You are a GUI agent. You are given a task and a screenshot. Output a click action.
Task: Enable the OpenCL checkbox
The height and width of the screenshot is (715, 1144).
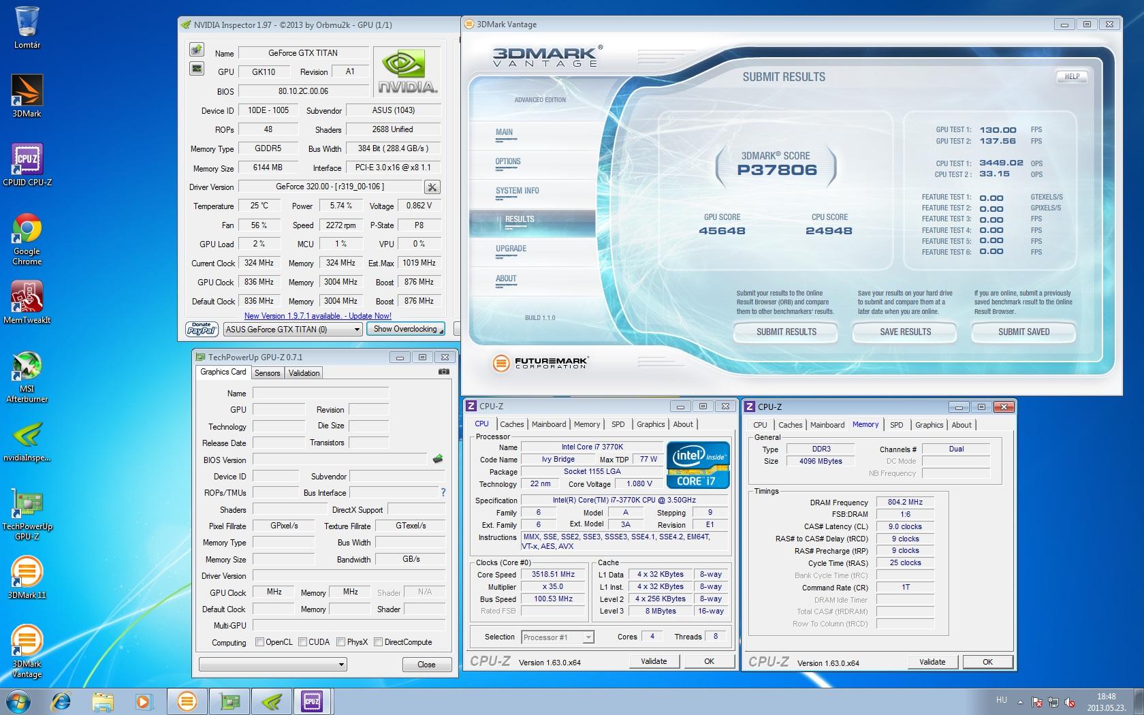click(259, 642)
